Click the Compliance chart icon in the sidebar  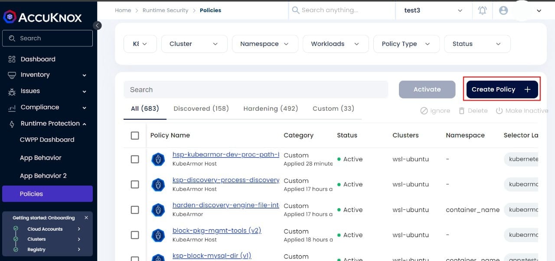(12, 108)
